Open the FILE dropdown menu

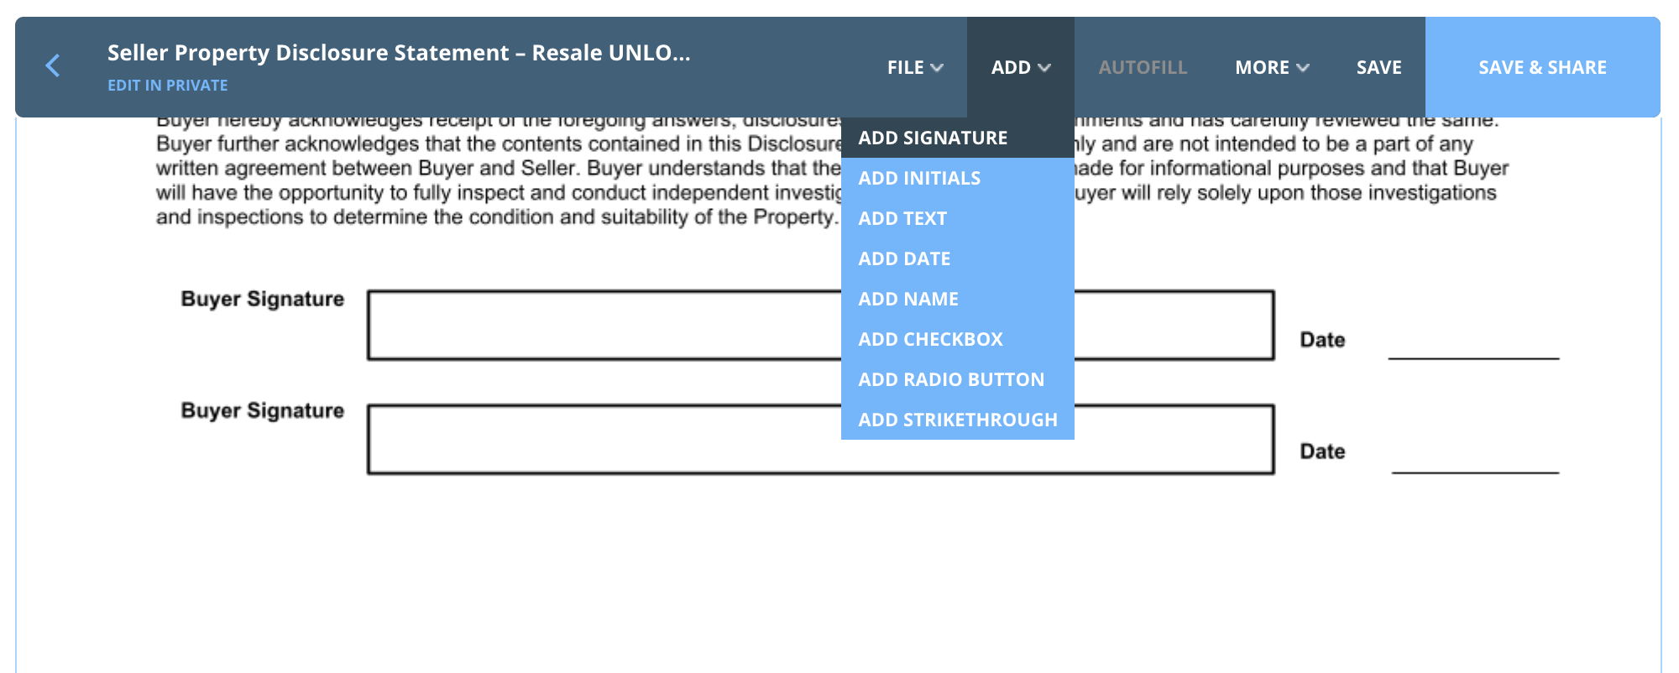coord(914,67)
